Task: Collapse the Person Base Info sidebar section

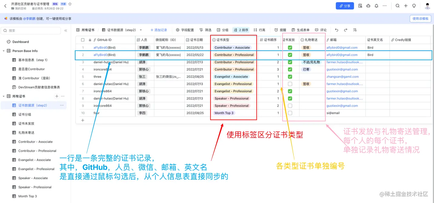Action: coord(3,51)
